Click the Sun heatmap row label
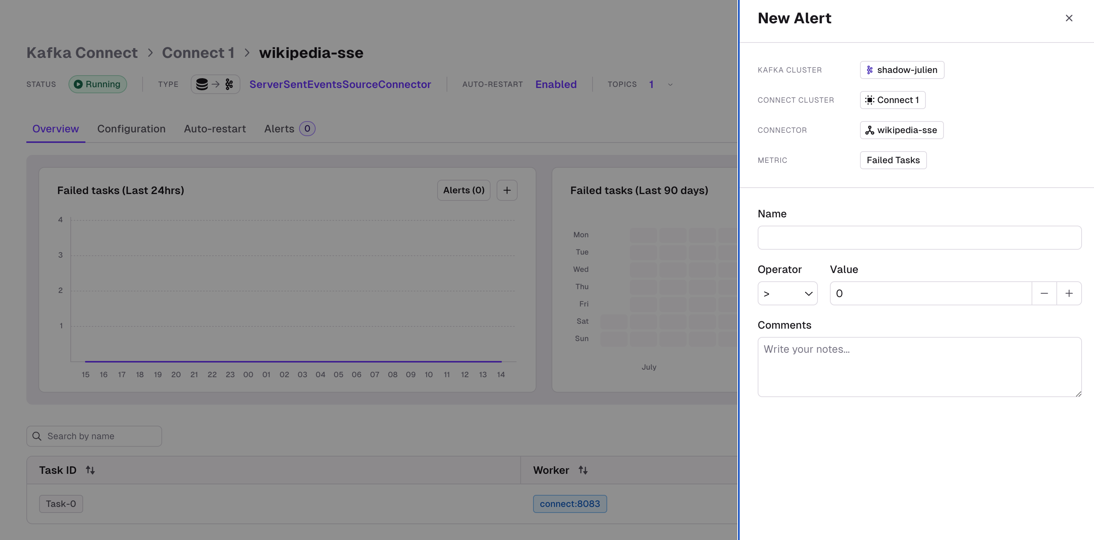Viewport: 1094px width, 540px height. click(581, 338)
